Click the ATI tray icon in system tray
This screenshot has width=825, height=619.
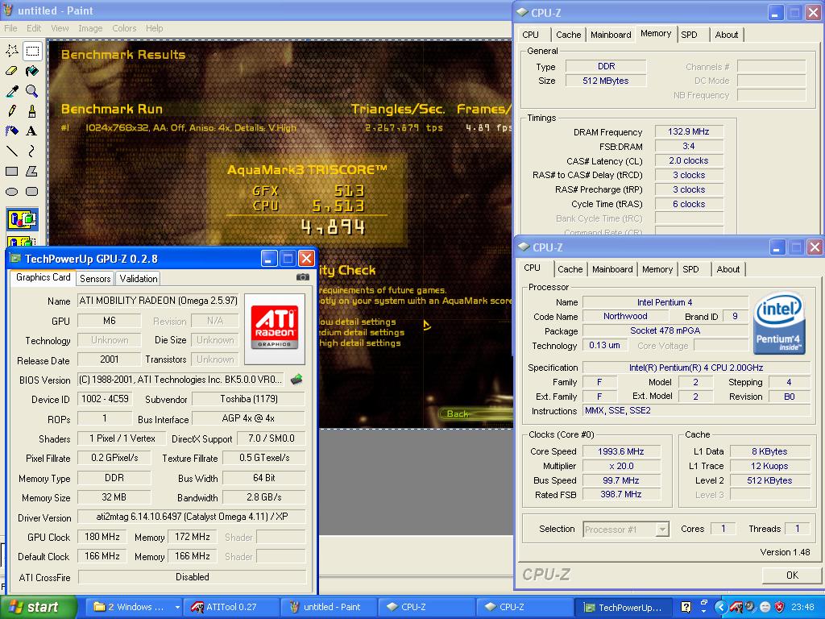pyautogui.click(x=736, y=607)
